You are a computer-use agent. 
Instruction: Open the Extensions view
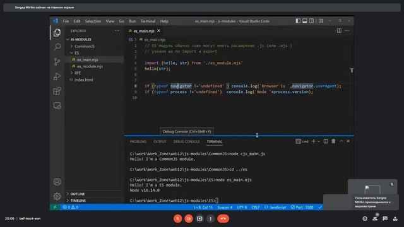click(x=57, y=91)
